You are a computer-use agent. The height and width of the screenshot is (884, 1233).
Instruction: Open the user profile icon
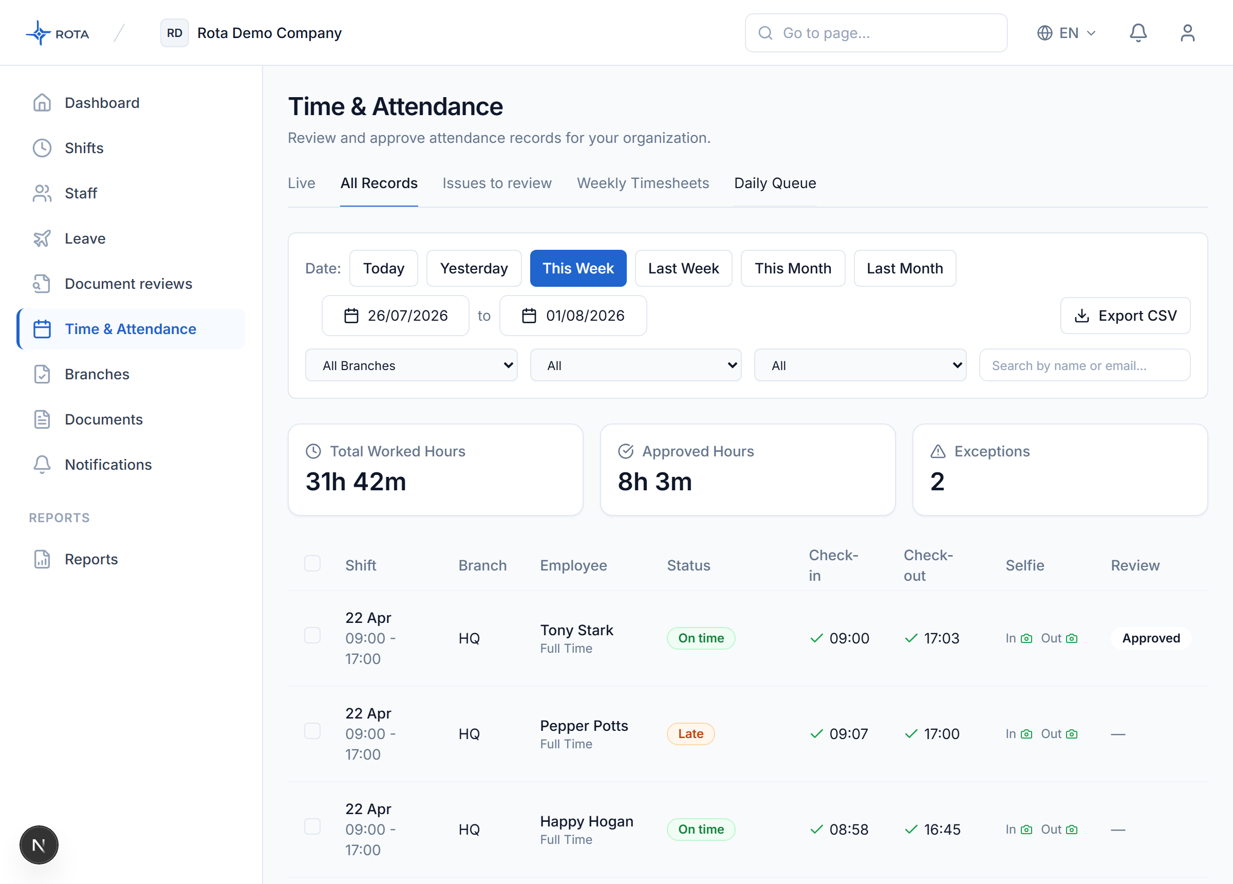1187,33
